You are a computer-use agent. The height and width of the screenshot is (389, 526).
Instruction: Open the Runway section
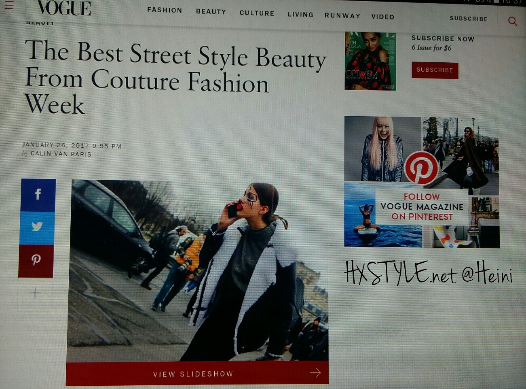pyautogui.click(x=342, y=16)
